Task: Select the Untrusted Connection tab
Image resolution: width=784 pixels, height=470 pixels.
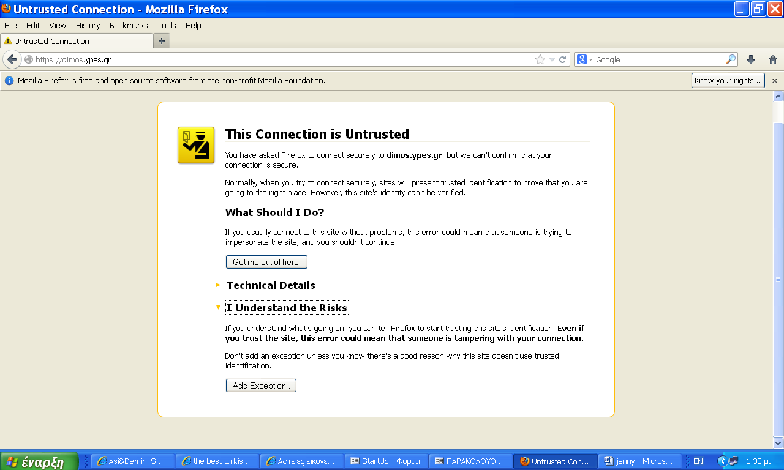Action: pos(77,41)
